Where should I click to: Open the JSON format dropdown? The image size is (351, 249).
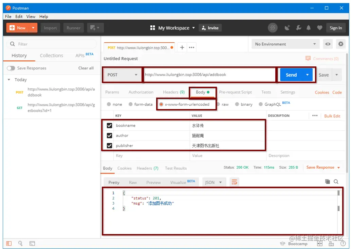pyautogui.click(x=214, y=183)
